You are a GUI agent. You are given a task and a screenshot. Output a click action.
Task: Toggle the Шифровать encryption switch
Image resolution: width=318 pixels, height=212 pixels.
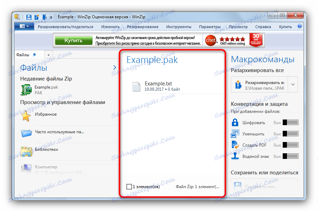[290, 122]
